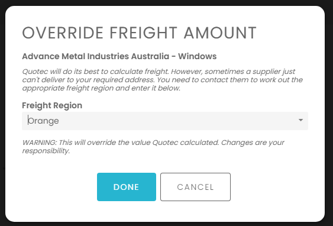Click the WARNING override notice text
This screenshot has height=226, width=333.
click(153, 147)
